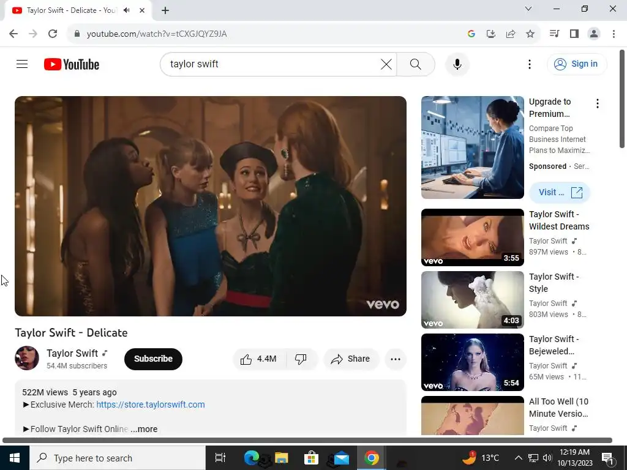Viewport: 627px width, 470px height.
Task: Click inside the video player
Action: (x=211, y=206)
